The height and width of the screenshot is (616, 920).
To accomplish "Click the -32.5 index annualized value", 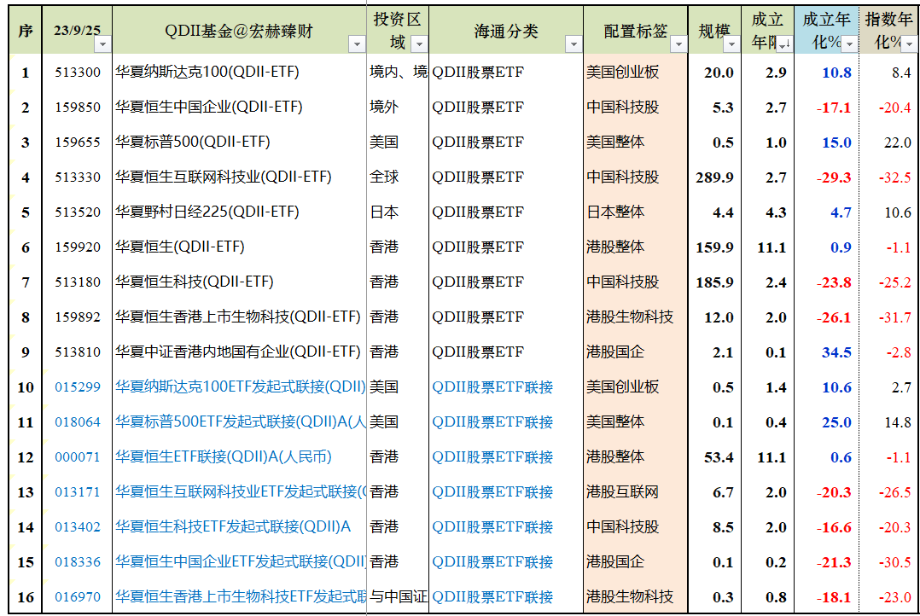I will [894, 177].
